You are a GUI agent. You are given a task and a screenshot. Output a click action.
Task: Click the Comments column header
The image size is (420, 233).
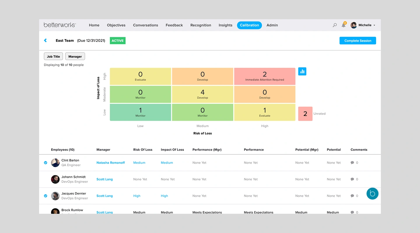click(359, 150)
